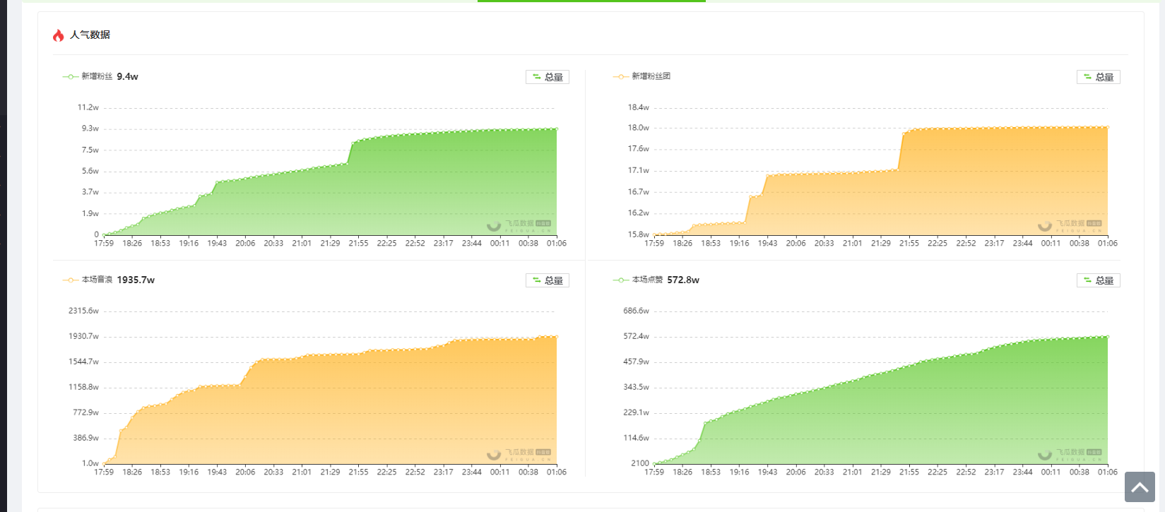
Task: Click the 11.2w axis label on 新增粉丝 chart
Action: pyautogui.click(x=88, y=107)
